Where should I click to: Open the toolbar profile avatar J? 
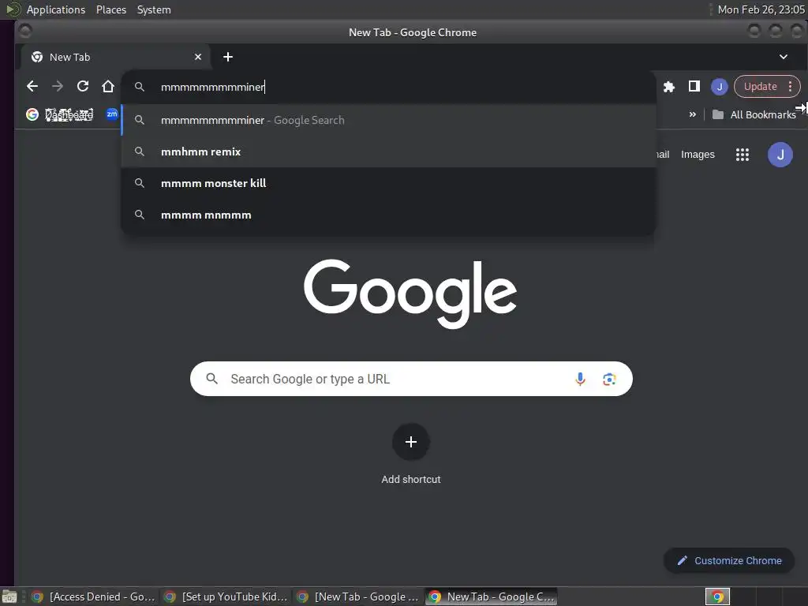point(720,87)
